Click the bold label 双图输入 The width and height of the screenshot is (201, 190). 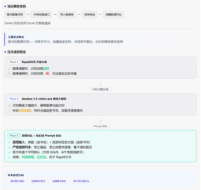pos(19,142)
